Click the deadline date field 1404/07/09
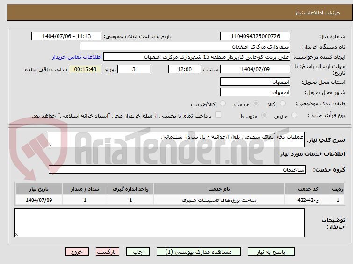This screenshot has height=264, width=353. pyautogui.click(x=255, y=69)
